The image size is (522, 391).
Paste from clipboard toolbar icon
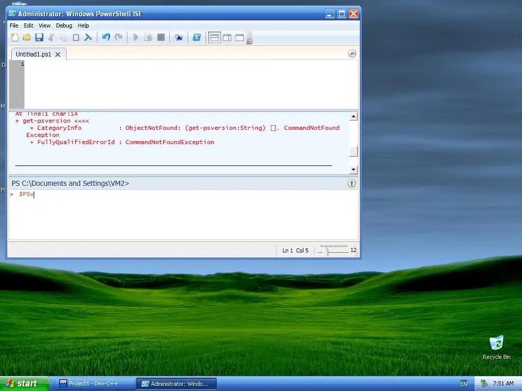click(76, 37)
